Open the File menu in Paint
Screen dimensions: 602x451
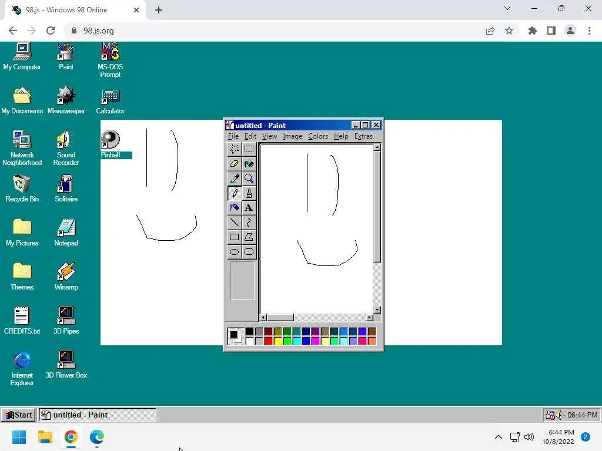(x=233, y=136)
